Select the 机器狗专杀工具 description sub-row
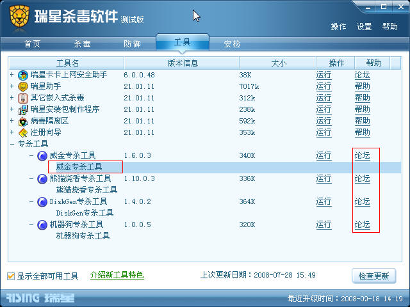The height and width of the screenshot is (307, 410). [83, 236]
